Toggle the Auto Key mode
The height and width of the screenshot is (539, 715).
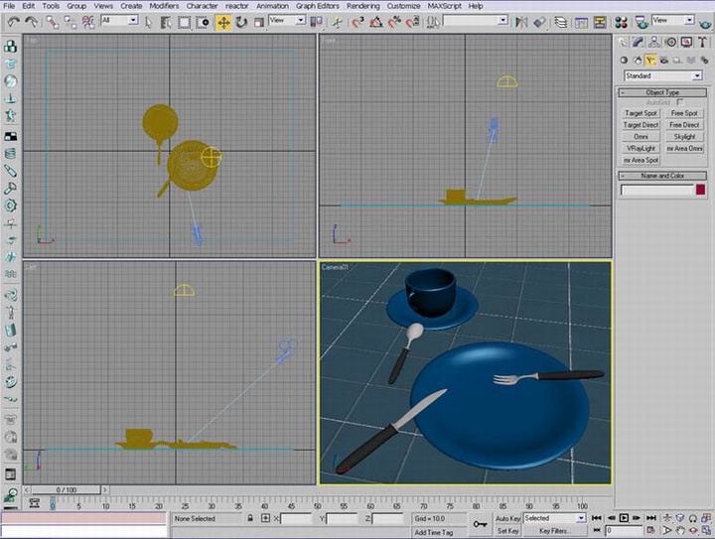[x=507, y=518]
